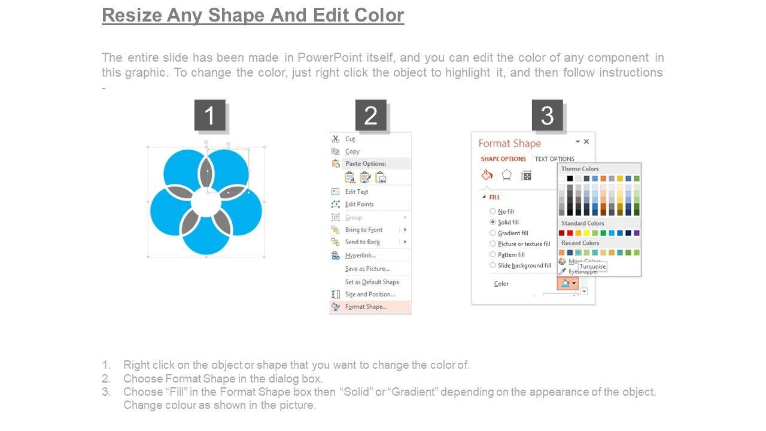766x431 pixels.
Task: Click the Hyperlink... menu entry
Action: [360, 256]
